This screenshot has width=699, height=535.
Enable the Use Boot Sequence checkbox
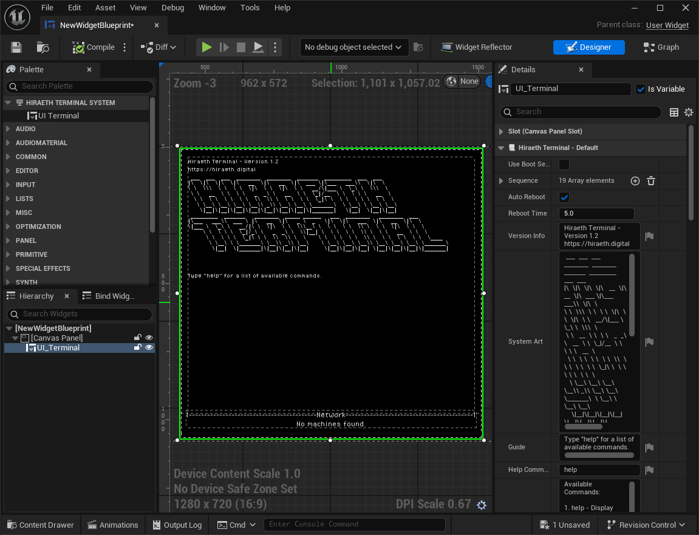(x=564, y=165)
